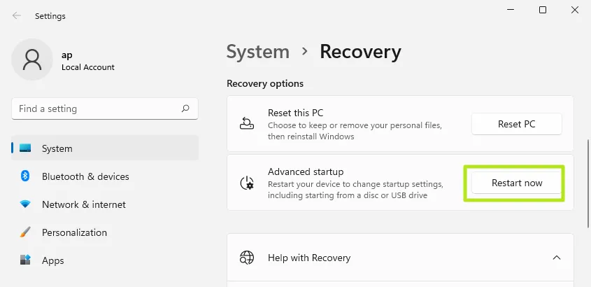Screen dimensions: 591x287
Task: Click the search magnifier icon
Action: 185,109
